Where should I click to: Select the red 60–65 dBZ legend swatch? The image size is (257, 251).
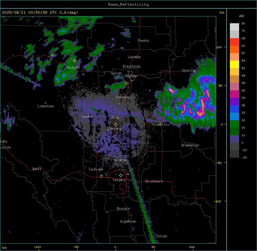[234, 42]
